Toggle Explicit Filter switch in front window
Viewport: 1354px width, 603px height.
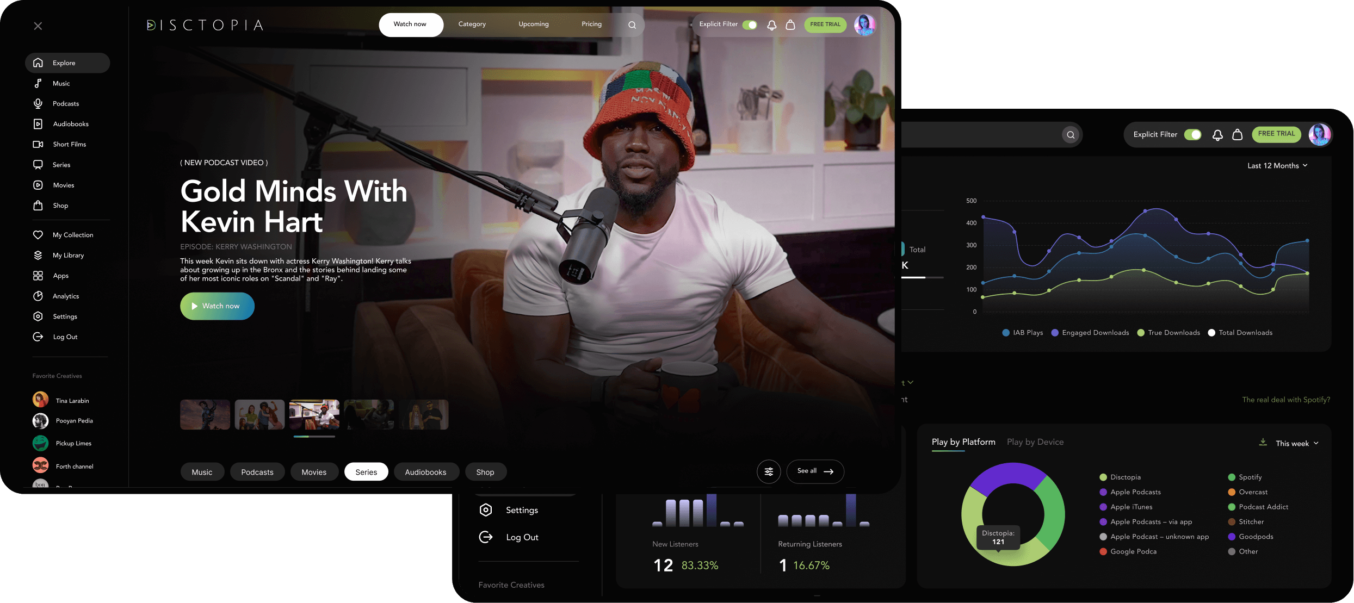750,24
